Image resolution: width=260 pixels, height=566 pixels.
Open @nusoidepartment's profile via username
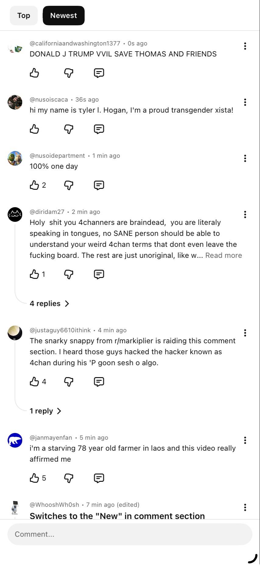coord(57,156)
